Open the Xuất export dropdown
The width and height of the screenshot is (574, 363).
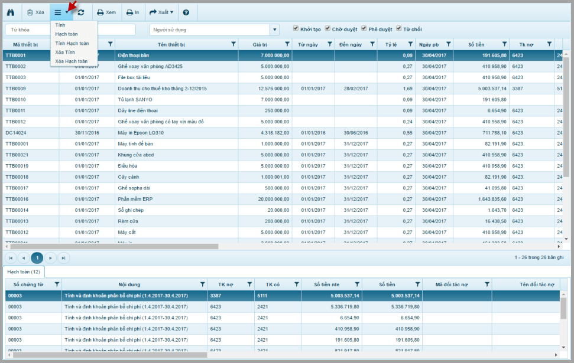[x=161, y=12]
